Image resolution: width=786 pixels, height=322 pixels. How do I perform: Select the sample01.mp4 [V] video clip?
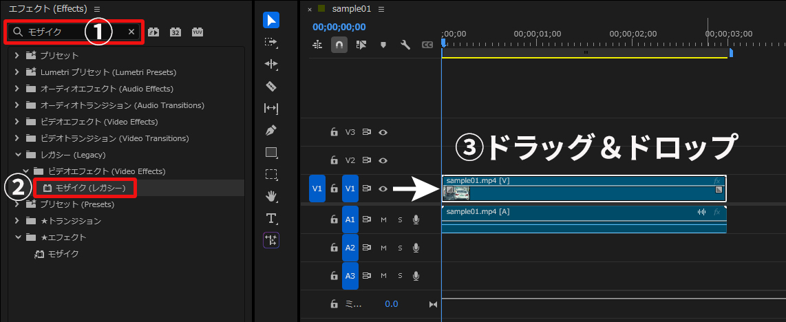(584, 189)
